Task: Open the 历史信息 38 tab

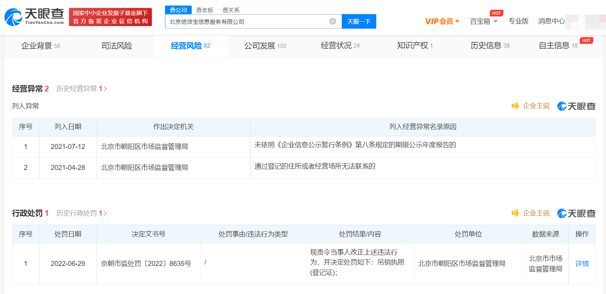Action: pyautogui.click(x=490, y=46)
